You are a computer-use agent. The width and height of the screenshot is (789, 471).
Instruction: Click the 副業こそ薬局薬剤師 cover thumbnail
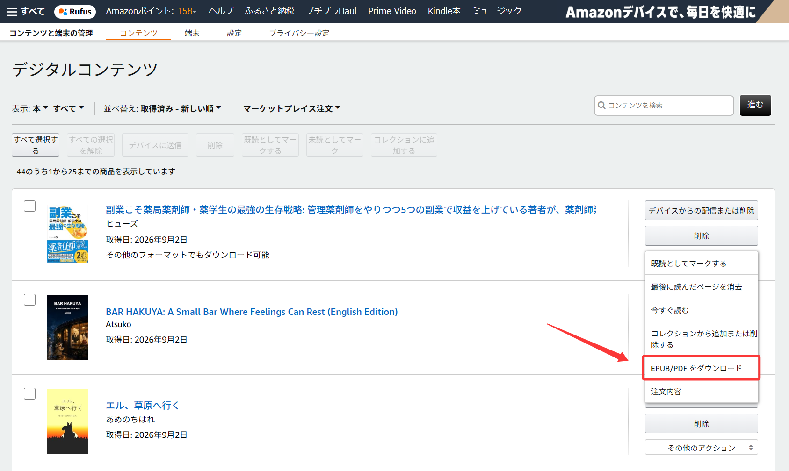[x=68, y=234]
